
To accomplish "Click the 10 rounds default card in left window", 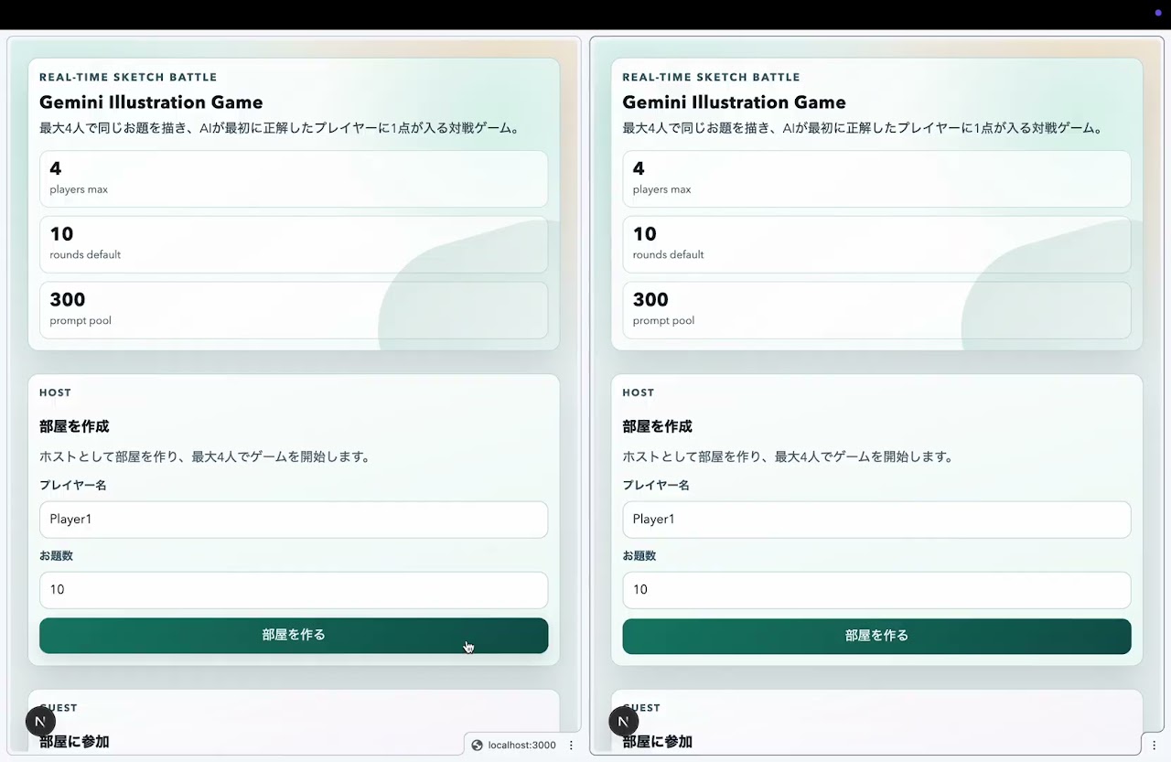I will tap(294, 244).
